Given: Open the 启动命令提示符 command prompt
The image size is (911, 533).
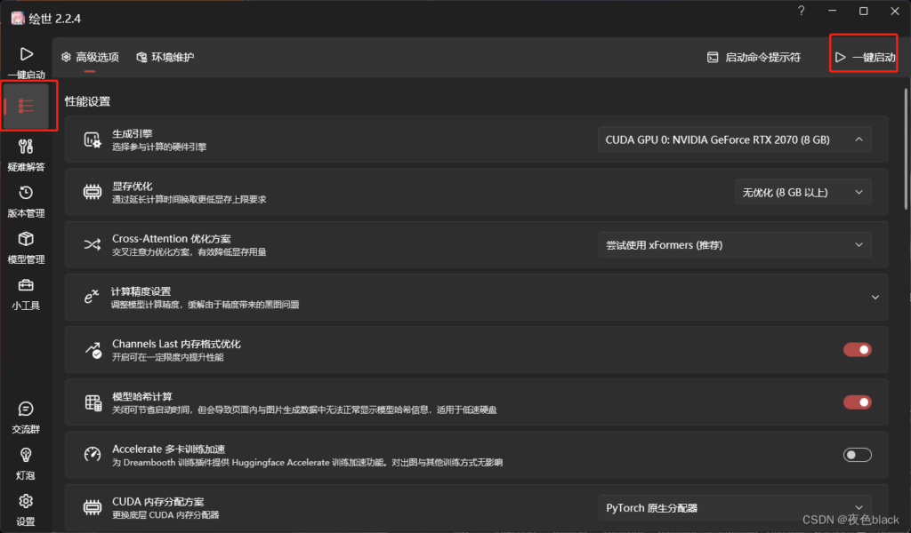Looking at the screenshot, I should tap(753, 56).
